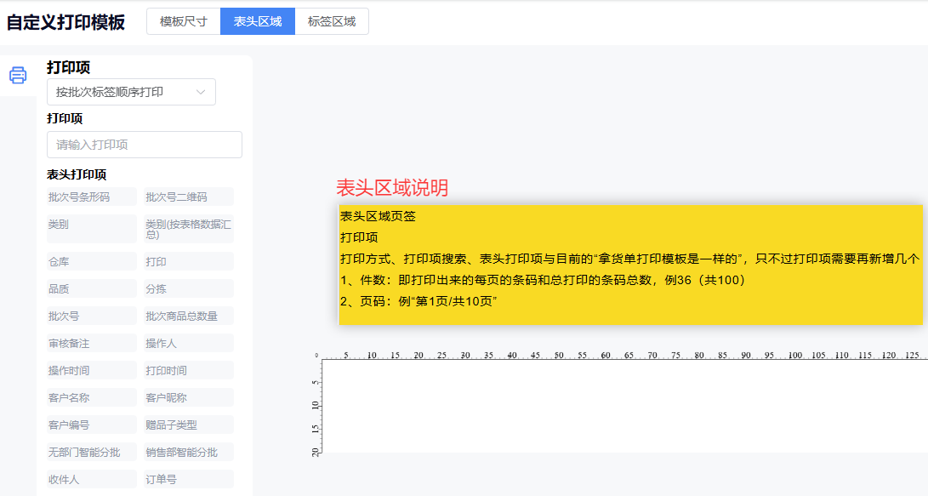Viewport: 928px width, 496px height.
Task: Add the 打印时间 print item
Action: coord(189,371)
